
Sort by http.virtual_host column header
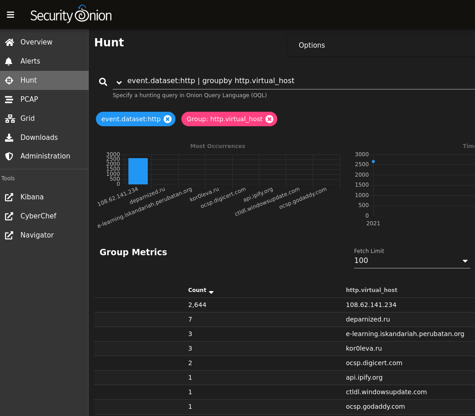coord(371,290)
